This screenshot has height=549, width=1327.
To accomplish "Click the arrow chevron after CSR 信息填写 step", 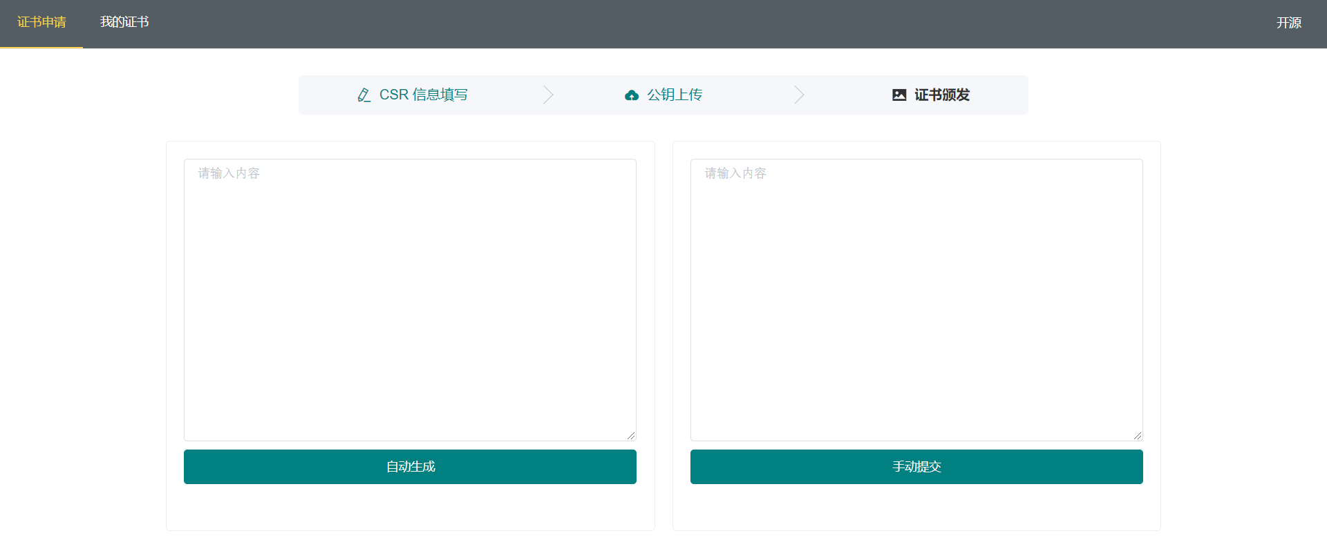I will (548, 95).
